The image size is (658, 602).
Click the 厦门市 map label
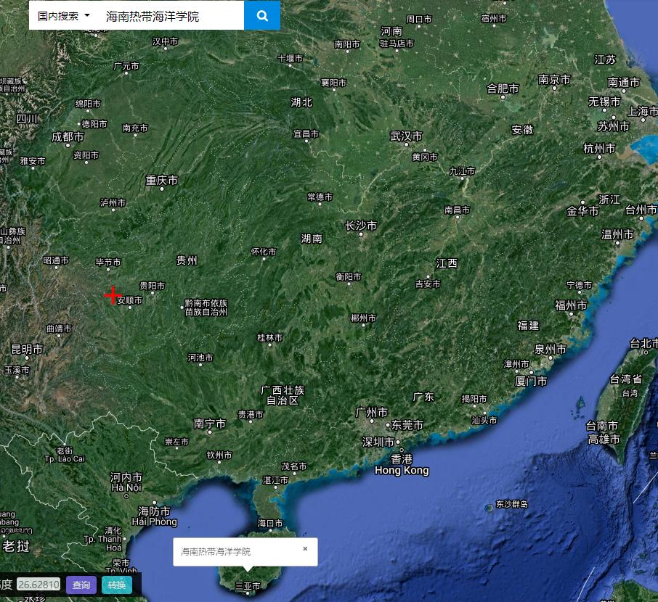click(531, 381)
